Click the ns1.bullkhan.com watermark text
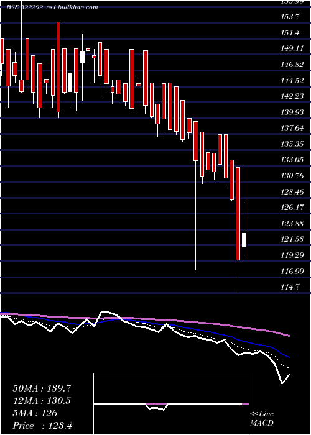Screen dimensions: 311x435 pyautogui.click(x=72, y=7)
